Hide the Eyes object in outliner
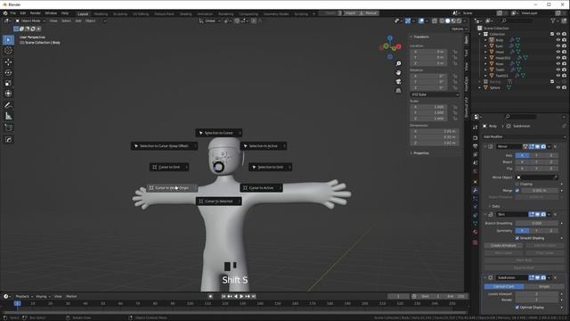The width and height of the screenshot is (570, 321). (x=558, y=45)
